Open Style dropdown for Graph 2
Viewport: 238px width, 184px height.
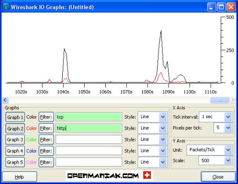152,128
